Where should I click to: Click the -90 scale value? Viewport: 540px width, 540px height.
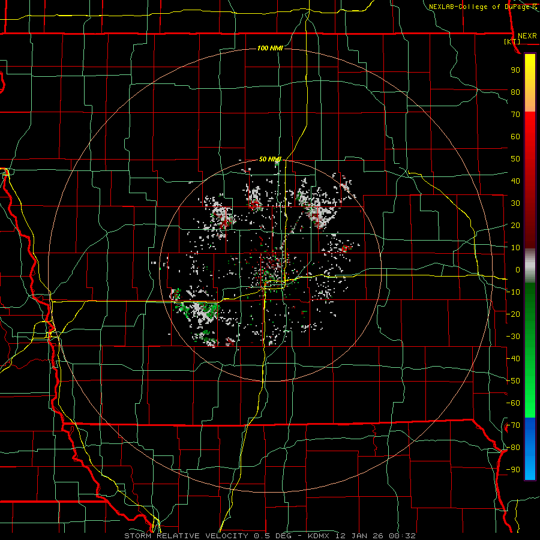[513, 470]
